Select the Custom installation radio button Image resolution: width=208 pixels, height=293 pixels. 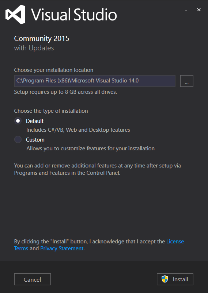18,139
